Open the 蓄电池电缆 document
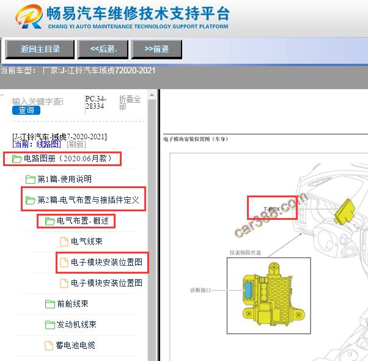Viewport: 368px width, 361px height. coord(75,345)
